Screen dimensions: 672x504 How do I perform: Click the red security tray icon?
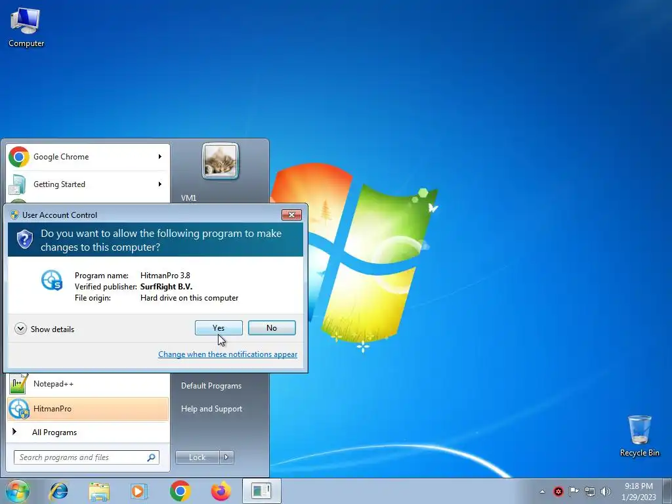tap(558, 492)
